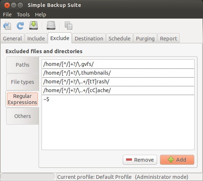The width and height of the screenshot is (203, 181).
Task: Go to the Purging tab
Action: pyautogui.click(x=145, y=39)
